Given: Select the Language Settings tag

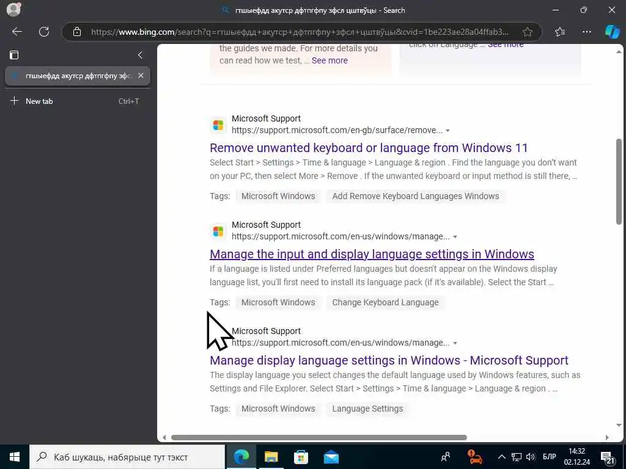Looking at the screenshot, I should [367, 409].
